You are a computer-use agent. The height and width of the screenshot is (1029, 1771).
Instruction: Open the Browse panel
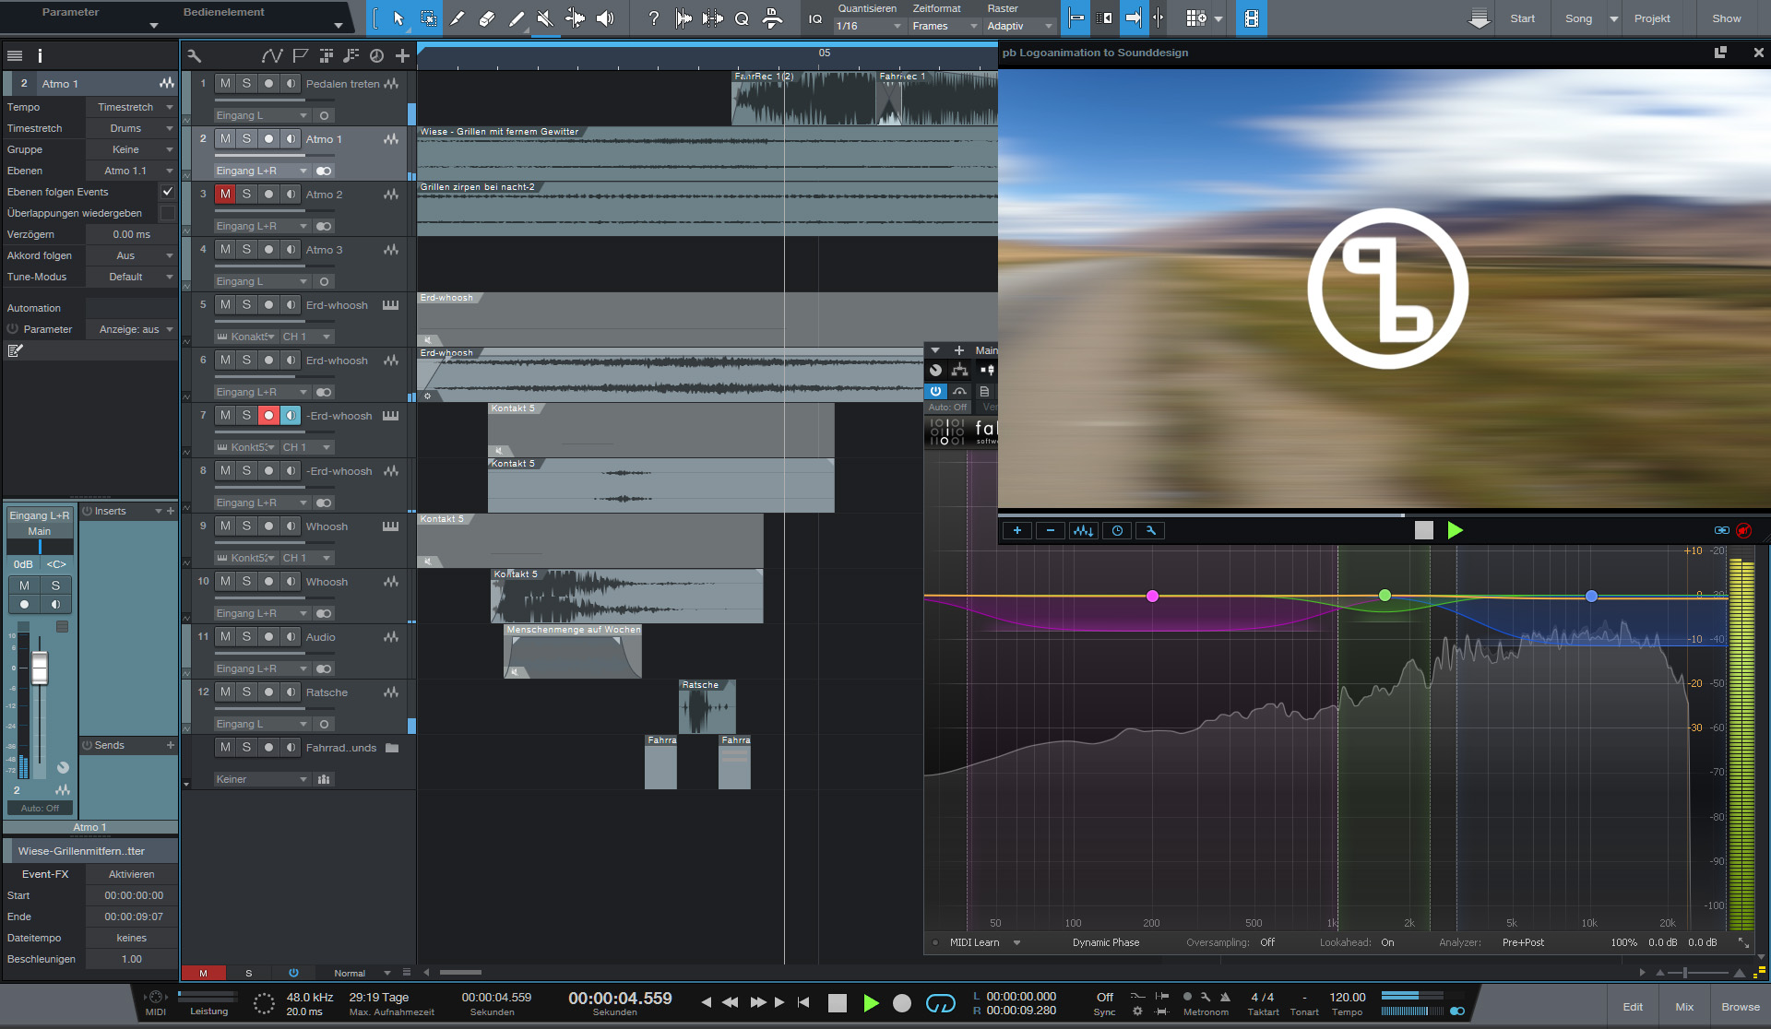[x=1740, y=1007]
